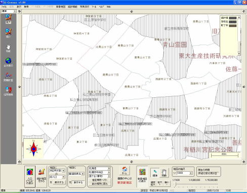Toggle the hand move mode in bottom panel
This screenshot has height=193, width=247.
164,173
